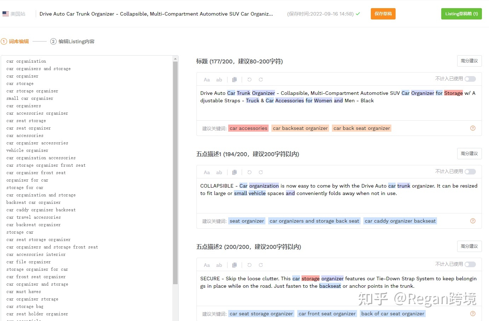
Task: Select "car caddy organizer backseat" suggested tag
Action: [400, 221]
